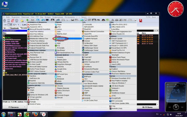
Task: Click the Выкл item in menu bar
Action: (x=154, y=17)
